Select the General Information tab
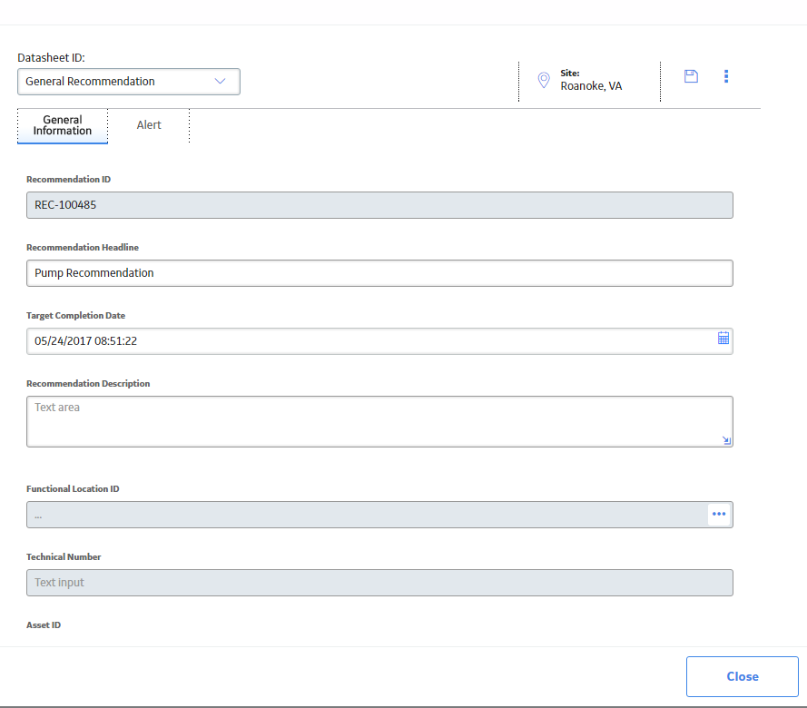This screenshot has height=708, width=807. [x=63, y=125]
